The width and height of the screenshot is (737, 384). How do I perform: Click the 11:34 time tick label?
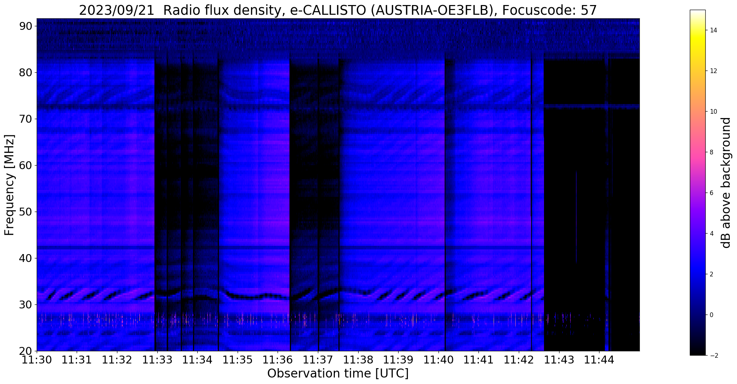197,360
